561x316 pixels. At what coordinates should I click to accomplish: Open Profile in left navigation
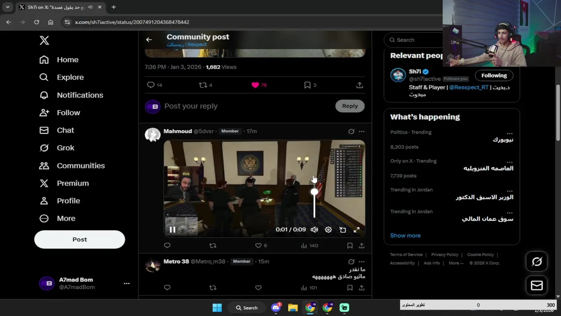tap(60, 201)
